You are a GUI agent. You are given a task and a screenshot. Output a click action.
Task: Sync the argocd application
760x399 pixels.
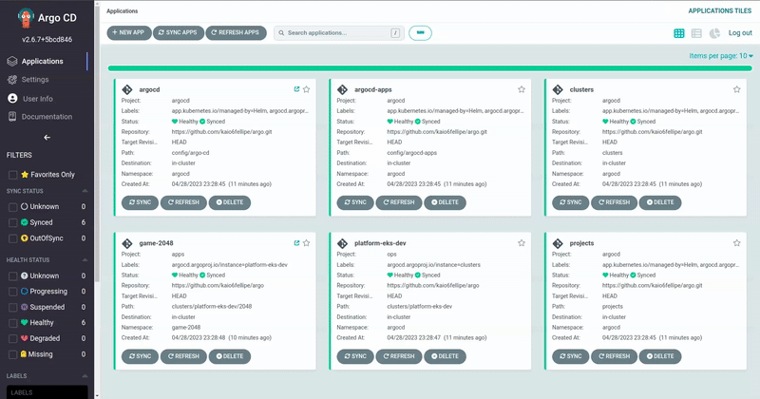(140, 202)
